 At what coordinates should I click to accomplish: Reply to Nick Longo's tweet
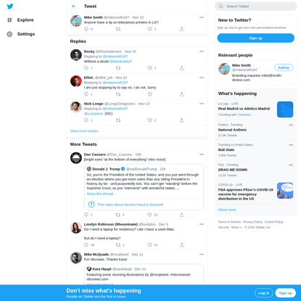click(86, 120)
